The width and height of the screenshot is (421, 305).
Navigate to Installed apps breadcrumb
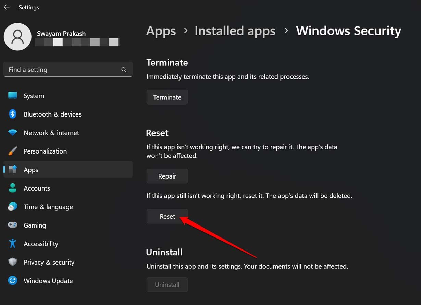click(235, 31)
